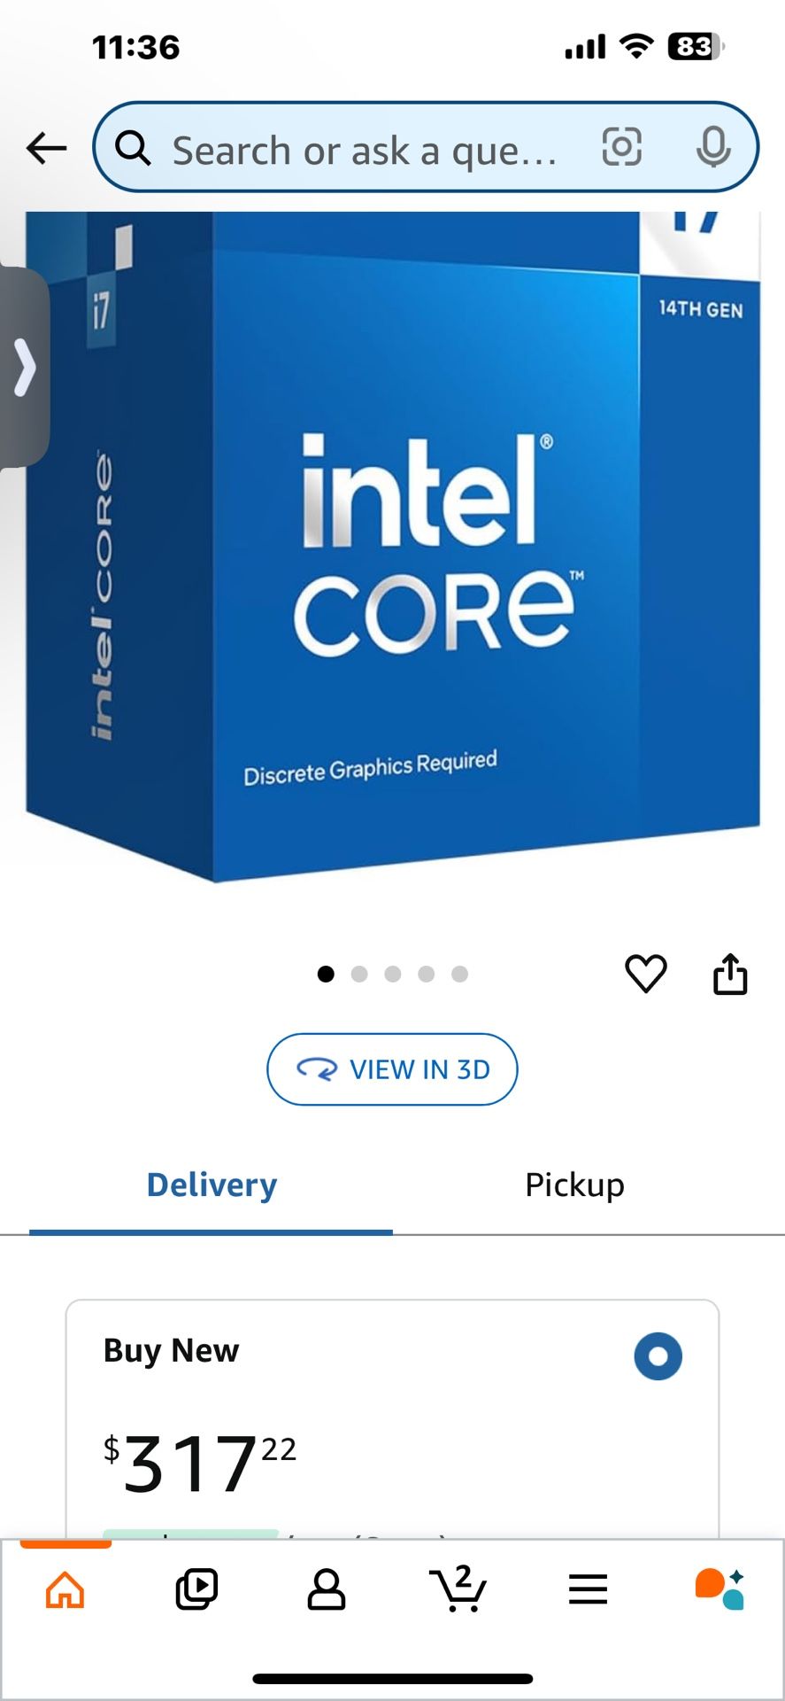The image size is (785, 1701).
Task: Open camera lens search icon
Action: click(x=621, y=147)
